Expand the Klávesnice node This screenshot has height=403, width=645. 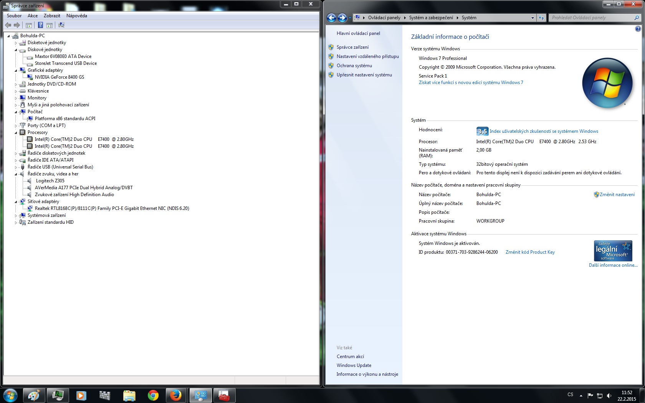(x=16, y=91)
